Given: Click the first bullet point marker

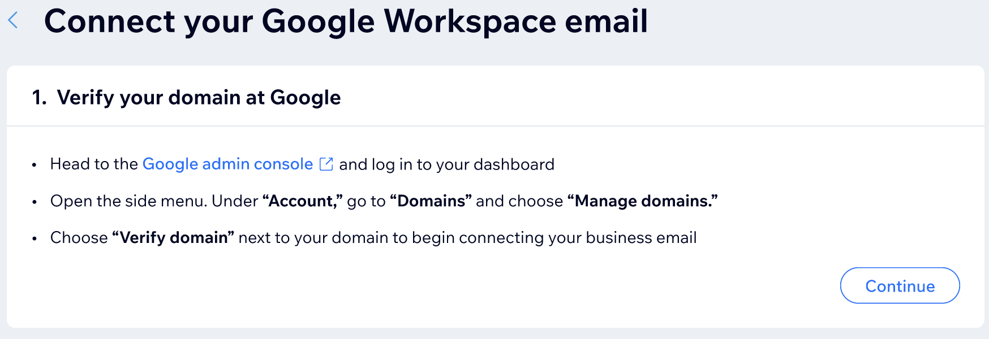Looking at the screenshot, I should (35, 165).
